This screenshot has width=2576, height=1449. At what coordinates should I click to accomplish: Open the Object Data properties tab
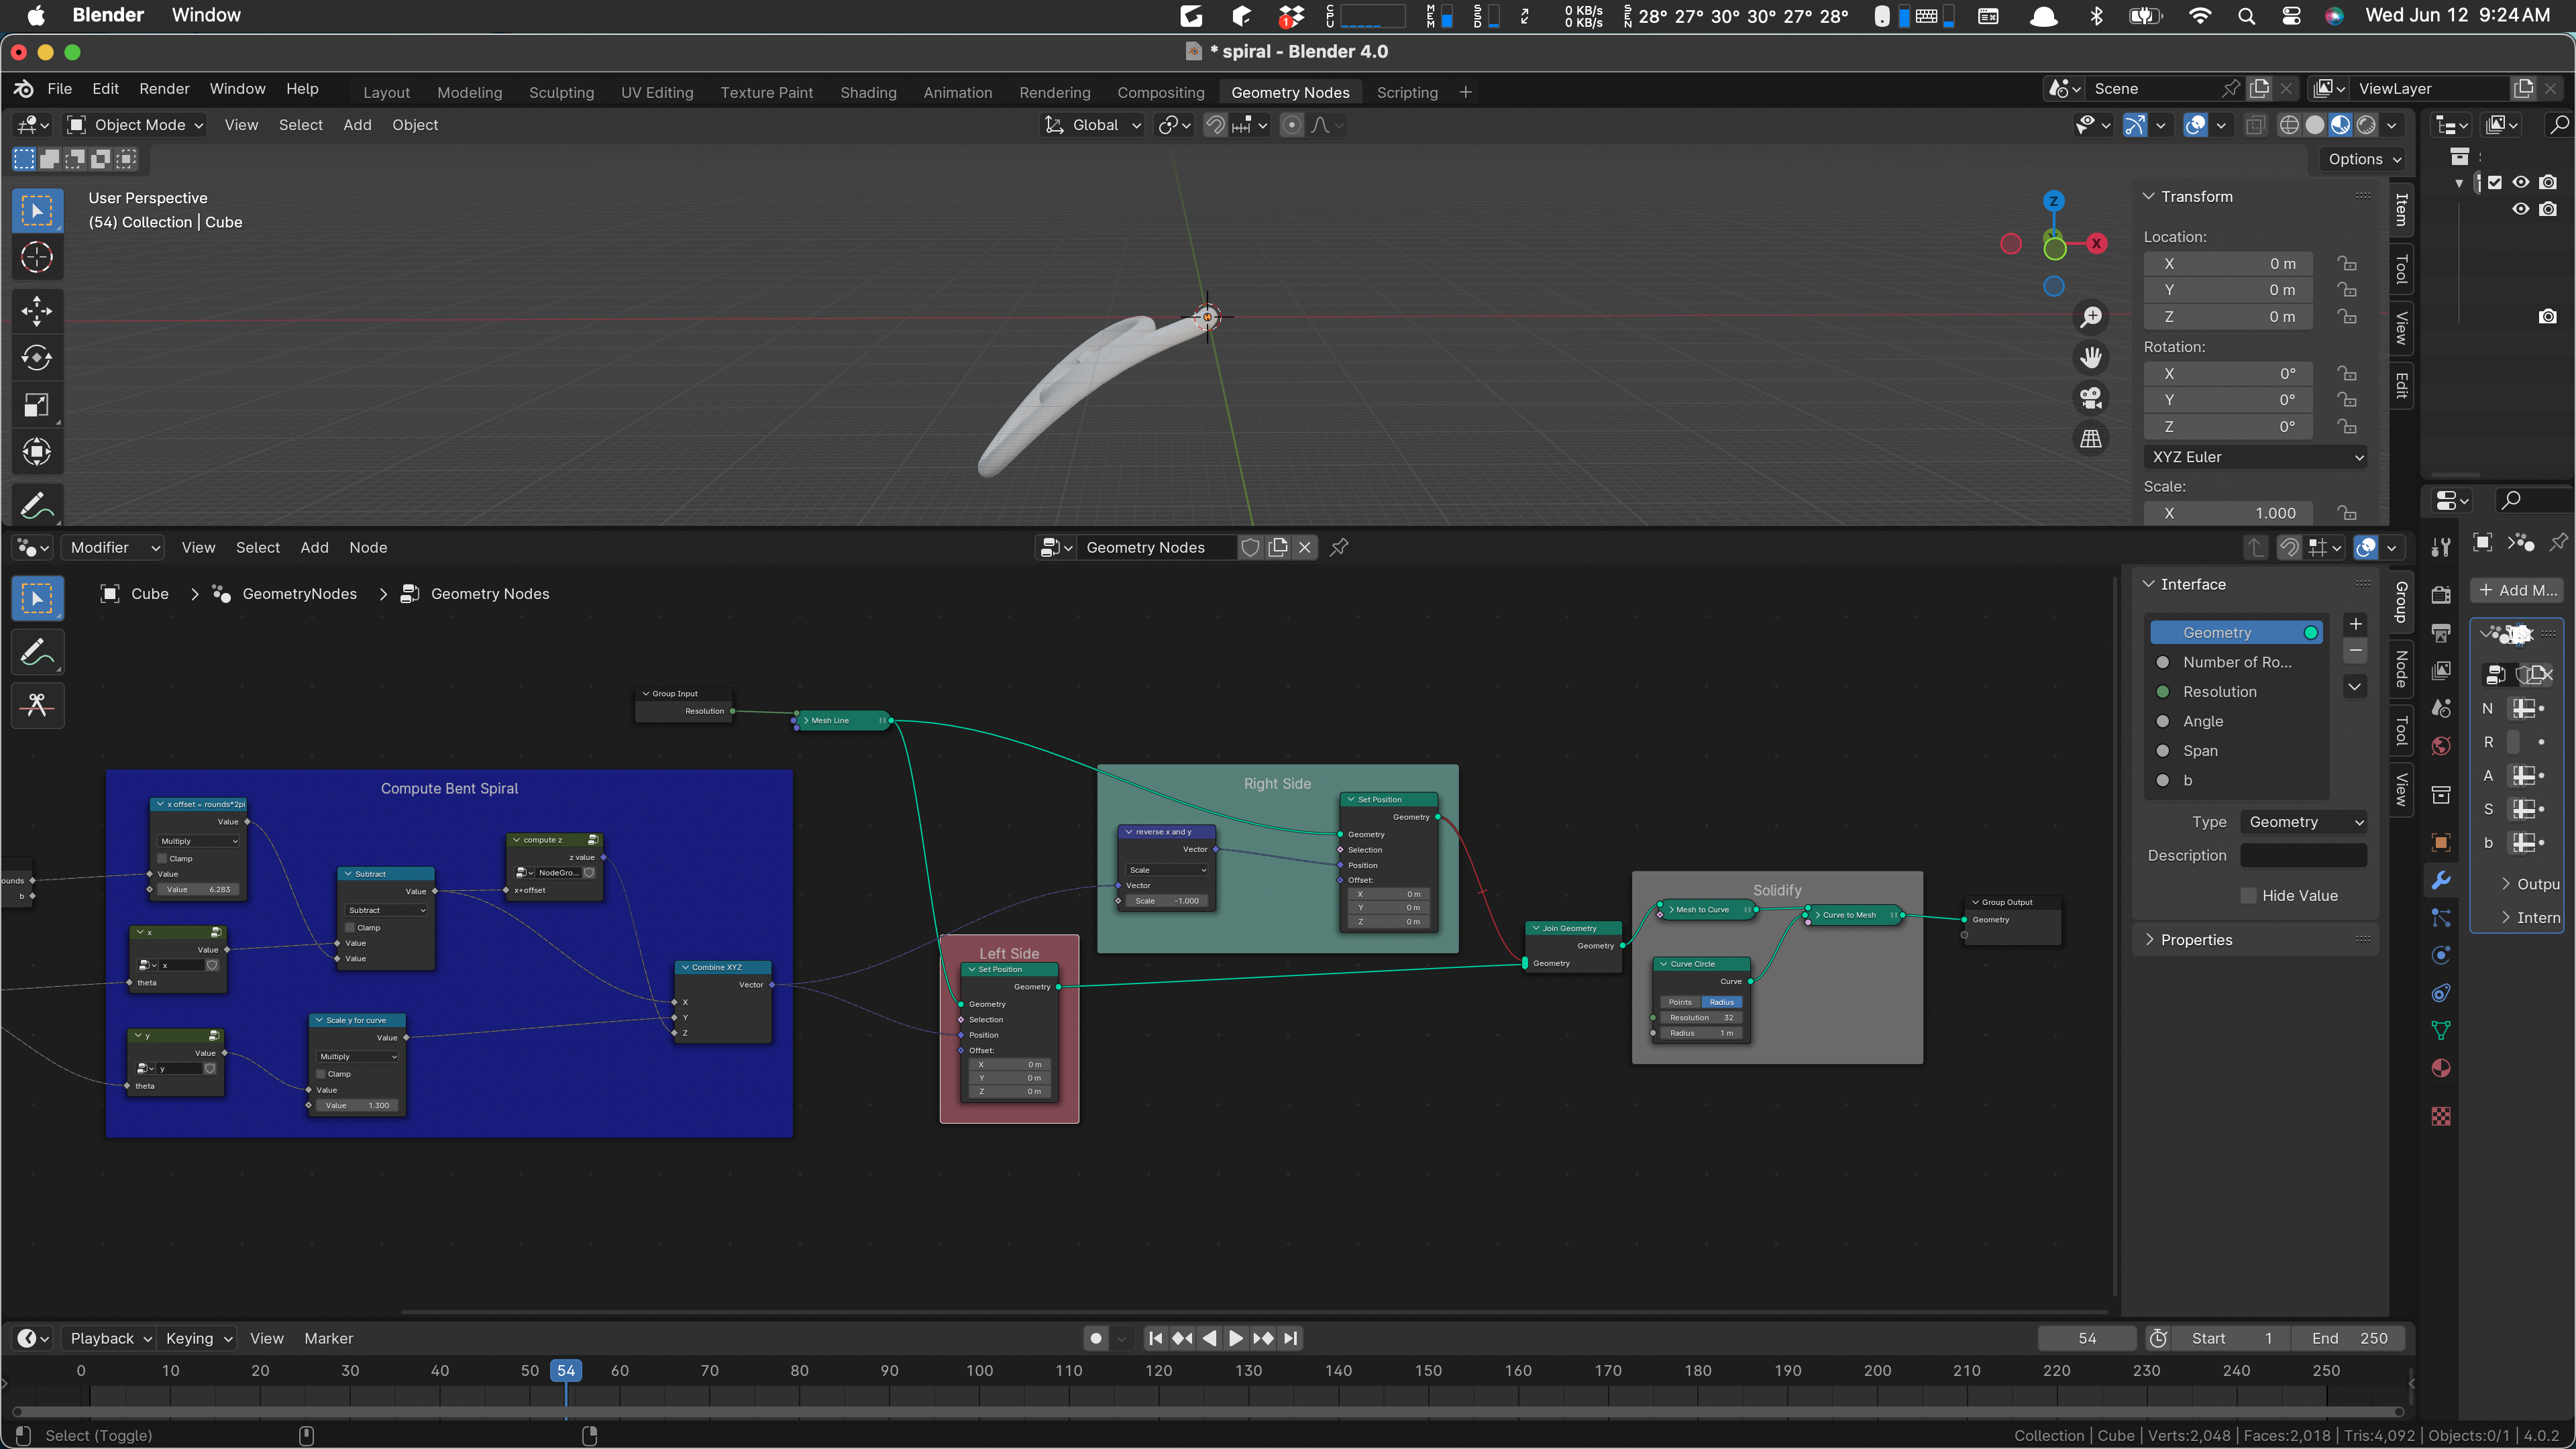pyautogui.click(x=2441, y=1030)
